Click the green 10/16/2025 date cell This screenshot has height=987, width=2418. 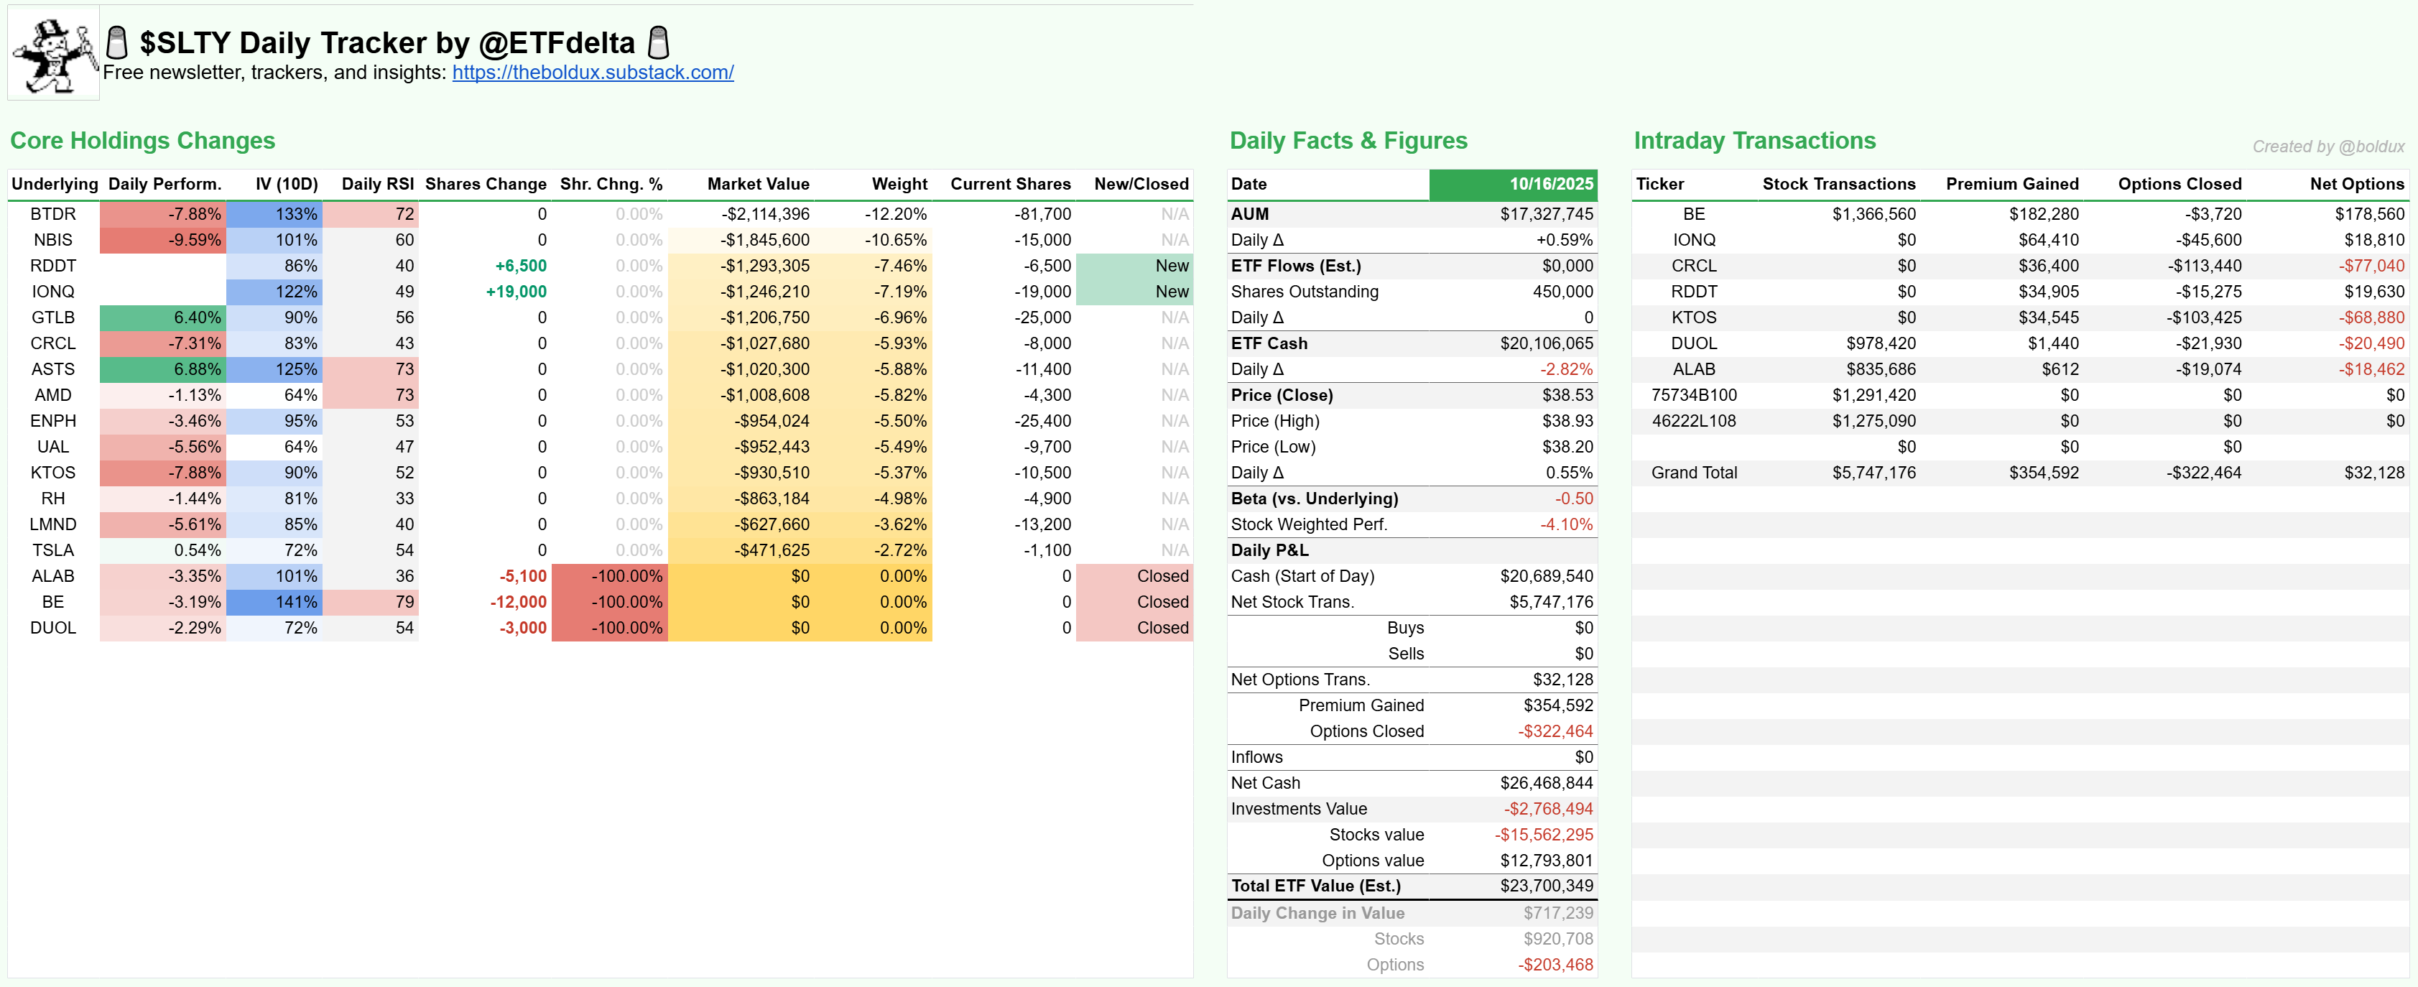pyautogui.click(x=1513, y=184)
